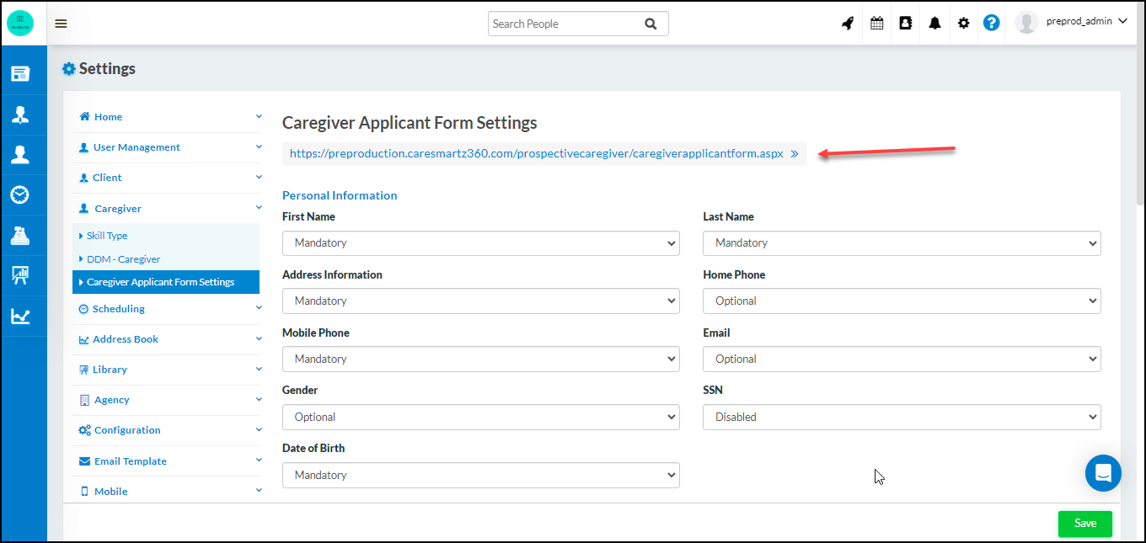Open the First Name requirement dropdown

click(x=480, y=242)
